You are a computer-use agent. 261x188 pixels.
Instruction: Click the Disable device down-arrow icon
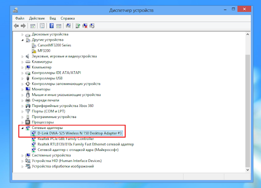[x=92, y=26]
